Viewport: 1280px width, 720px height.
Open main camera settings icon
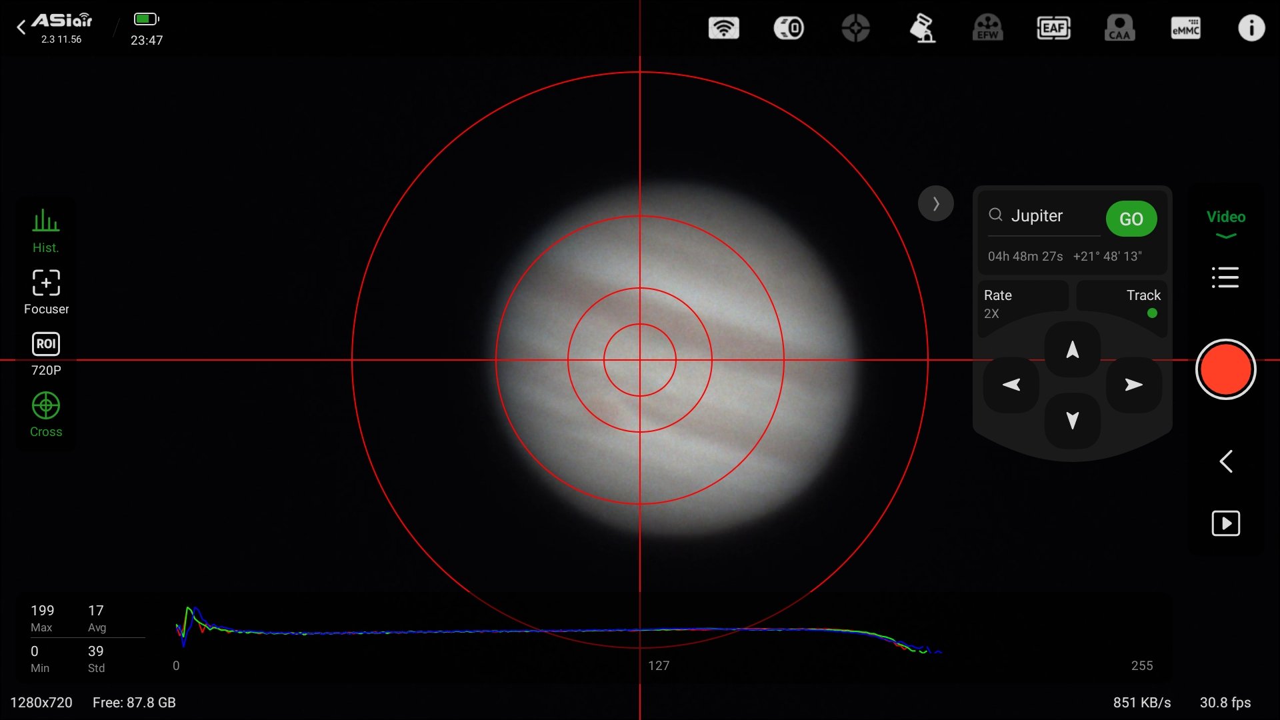coord(789,28)
